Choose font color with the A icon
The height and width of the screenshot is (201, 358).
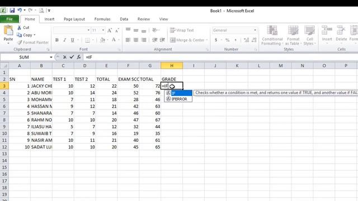tap(114, 40)
